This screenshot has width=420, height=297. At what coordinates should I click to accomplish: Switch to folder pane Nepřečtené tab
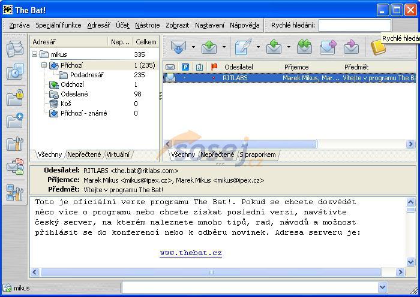tap(84, 154)
